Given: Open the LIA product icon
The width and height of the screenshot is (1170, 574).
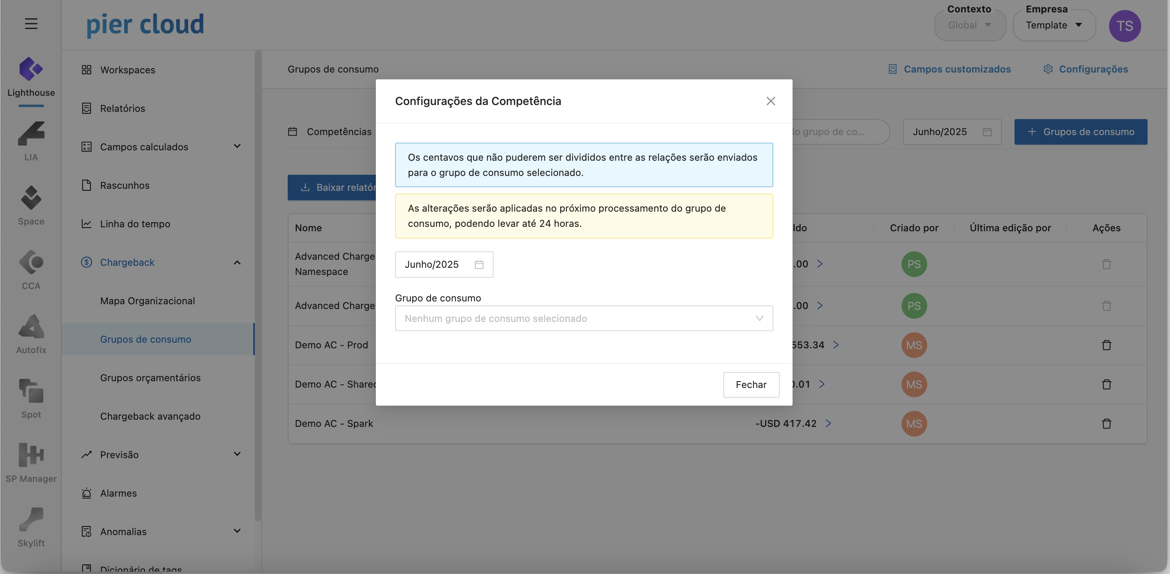Looking at the screenshot, I should click(31, 134).
